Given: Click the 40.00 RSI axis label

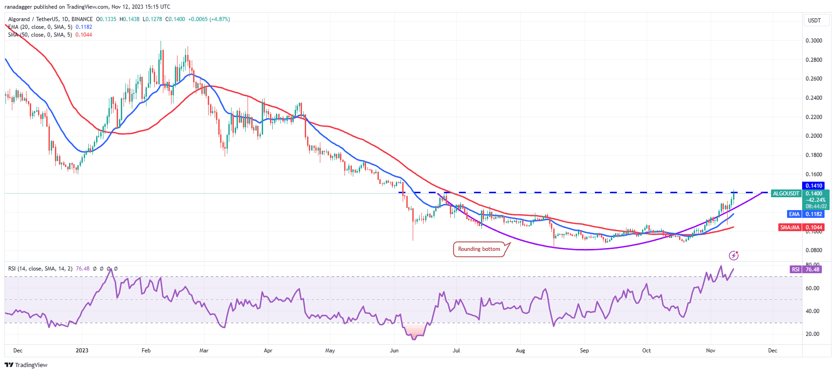Looking at the screenshot, I should 812,311.
